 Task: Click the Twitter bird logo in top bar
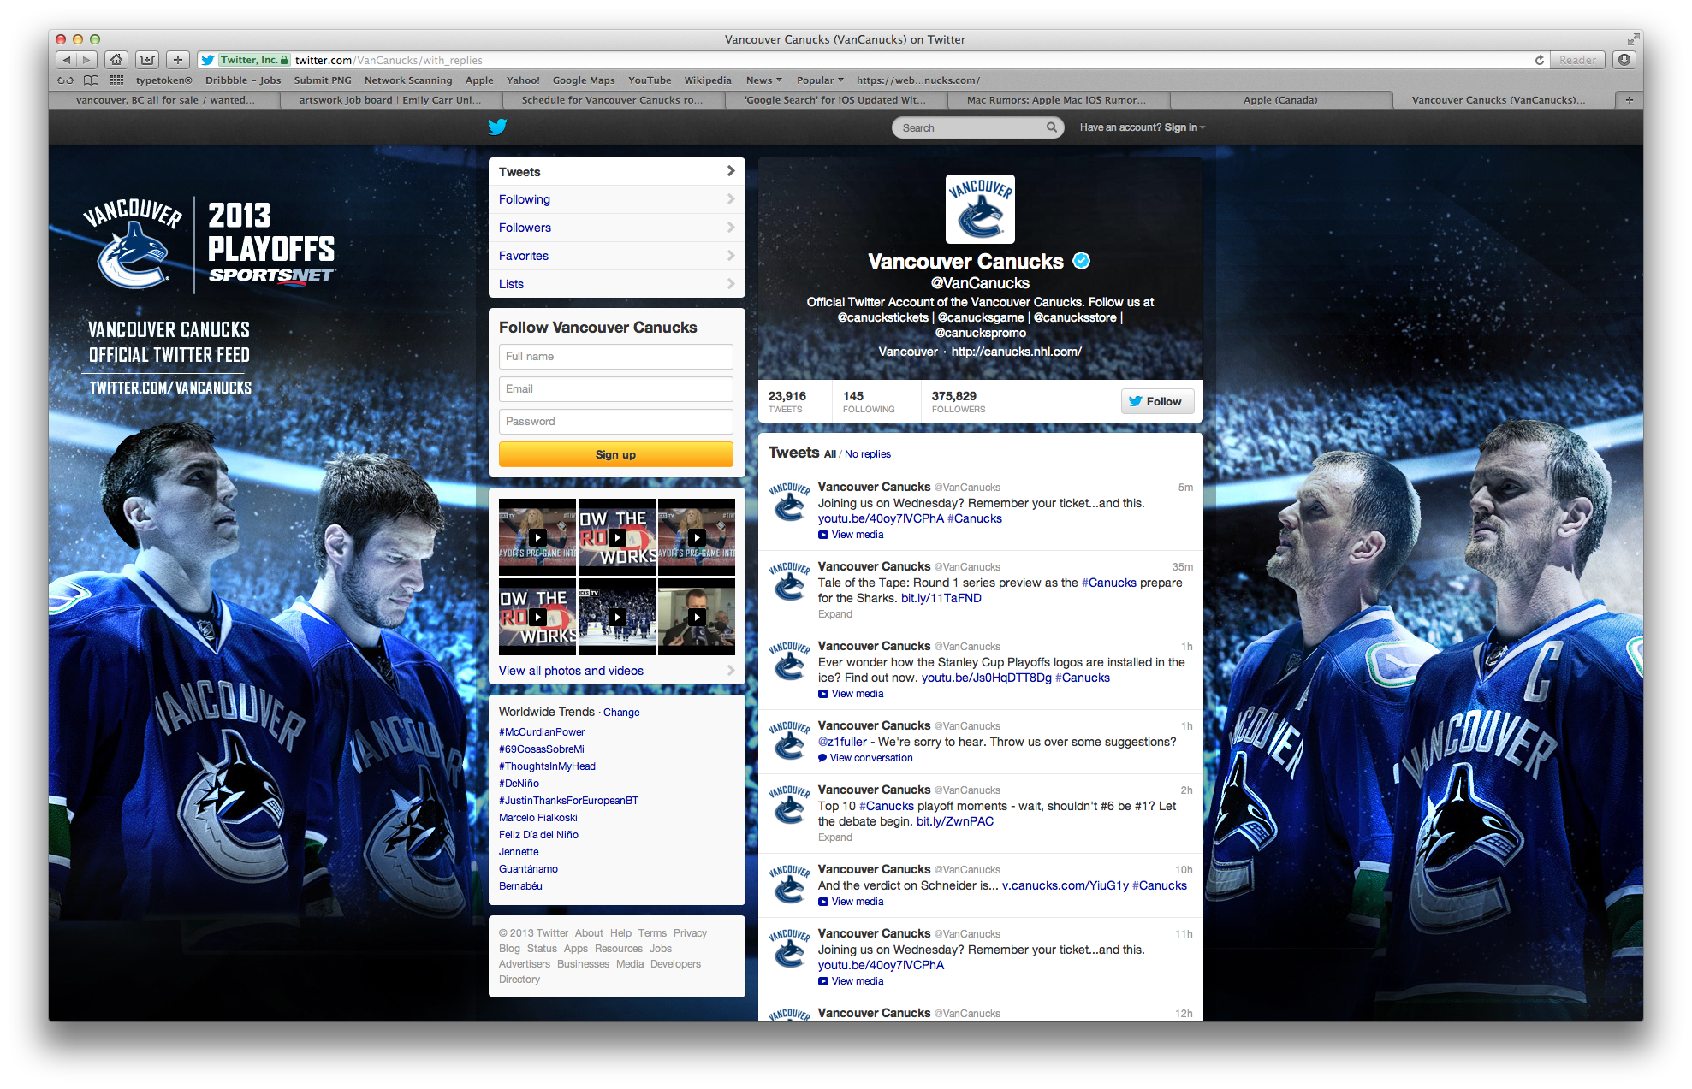point(497,127)
